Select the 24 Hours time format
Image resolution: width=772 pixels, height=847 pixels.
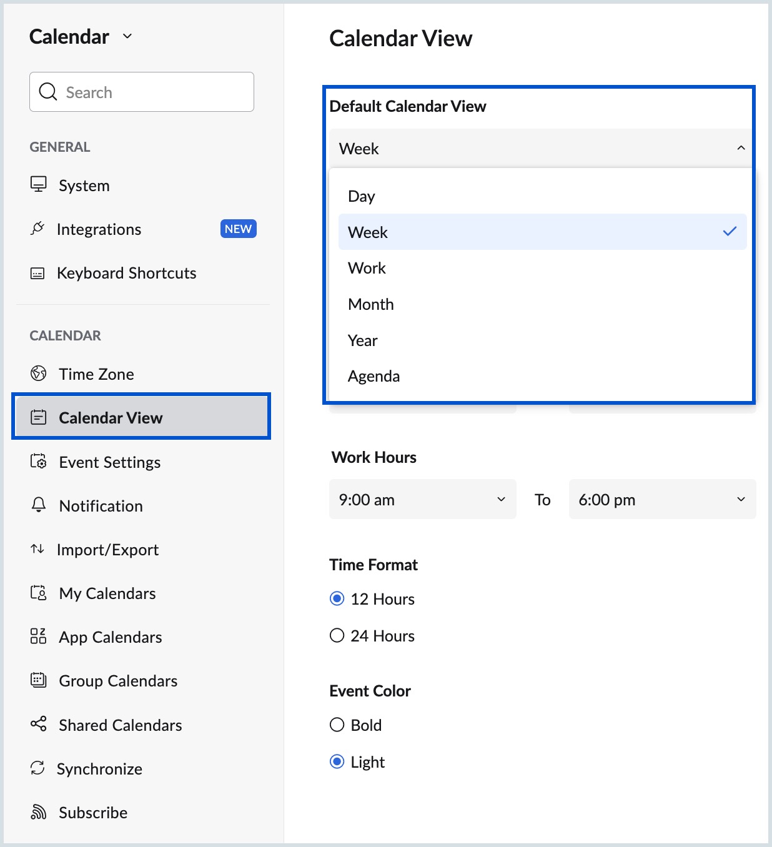(337, 635)
